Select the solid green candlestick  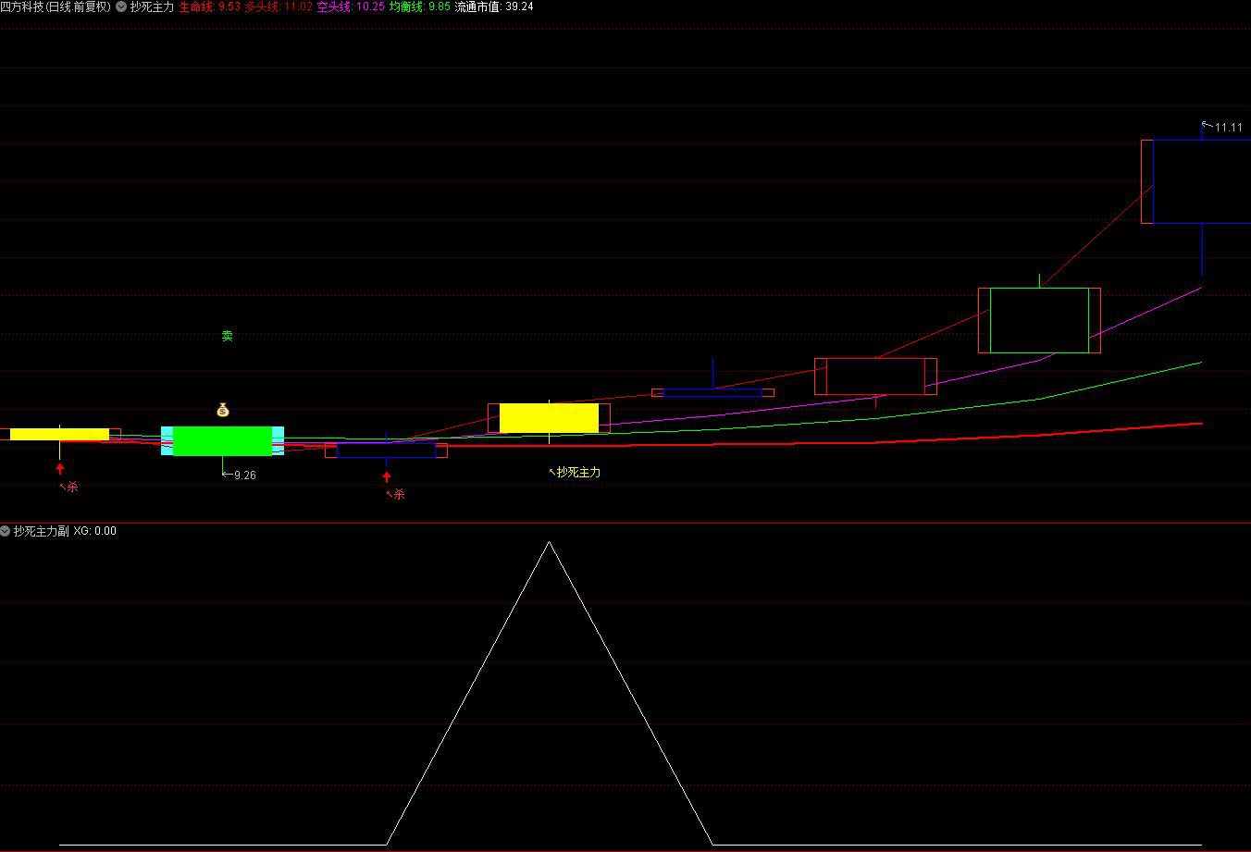(223, 441)
